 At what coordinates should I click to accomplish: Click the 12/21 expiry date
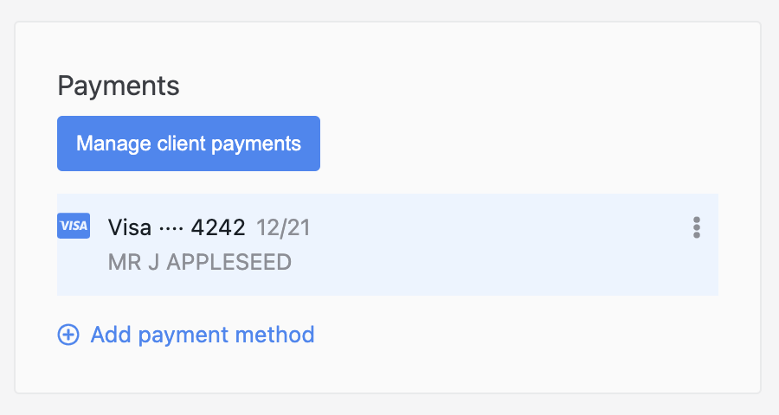click(283, 227)
